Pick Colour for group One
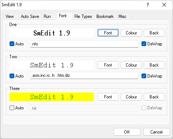Image resolution: width=173 pixels, height=139 pixels. [131, 33]
